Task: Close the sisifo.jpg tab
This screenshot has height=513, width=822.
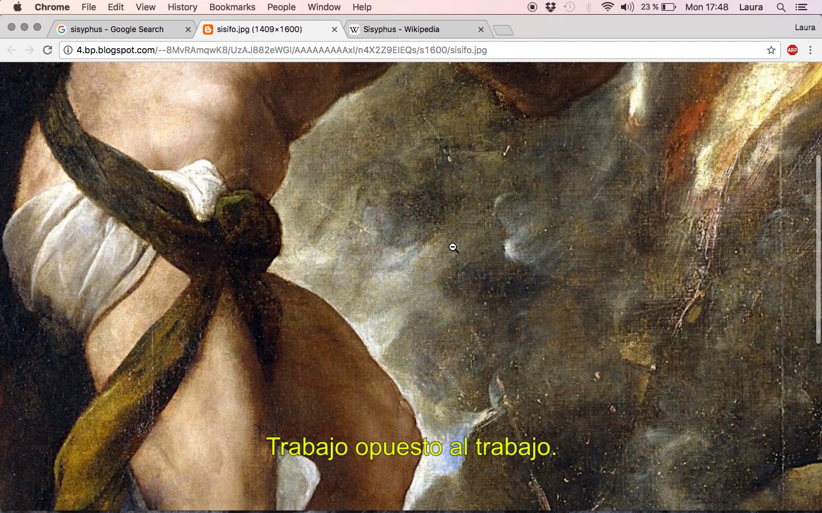Action: (x=335, y=29)
